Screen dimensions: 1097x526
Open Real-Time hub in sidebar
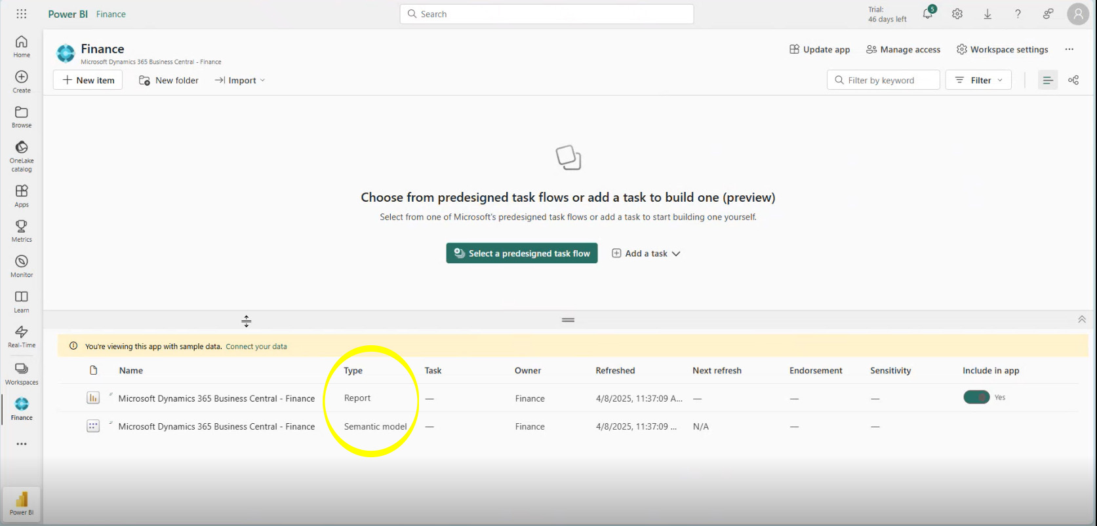pos(22,336)
